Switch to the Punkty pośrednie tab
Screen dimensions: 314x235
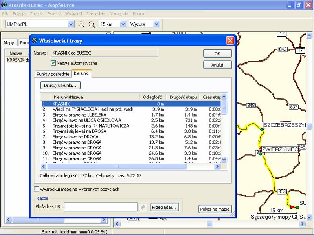pyautogui.click(x=53, y=74)
